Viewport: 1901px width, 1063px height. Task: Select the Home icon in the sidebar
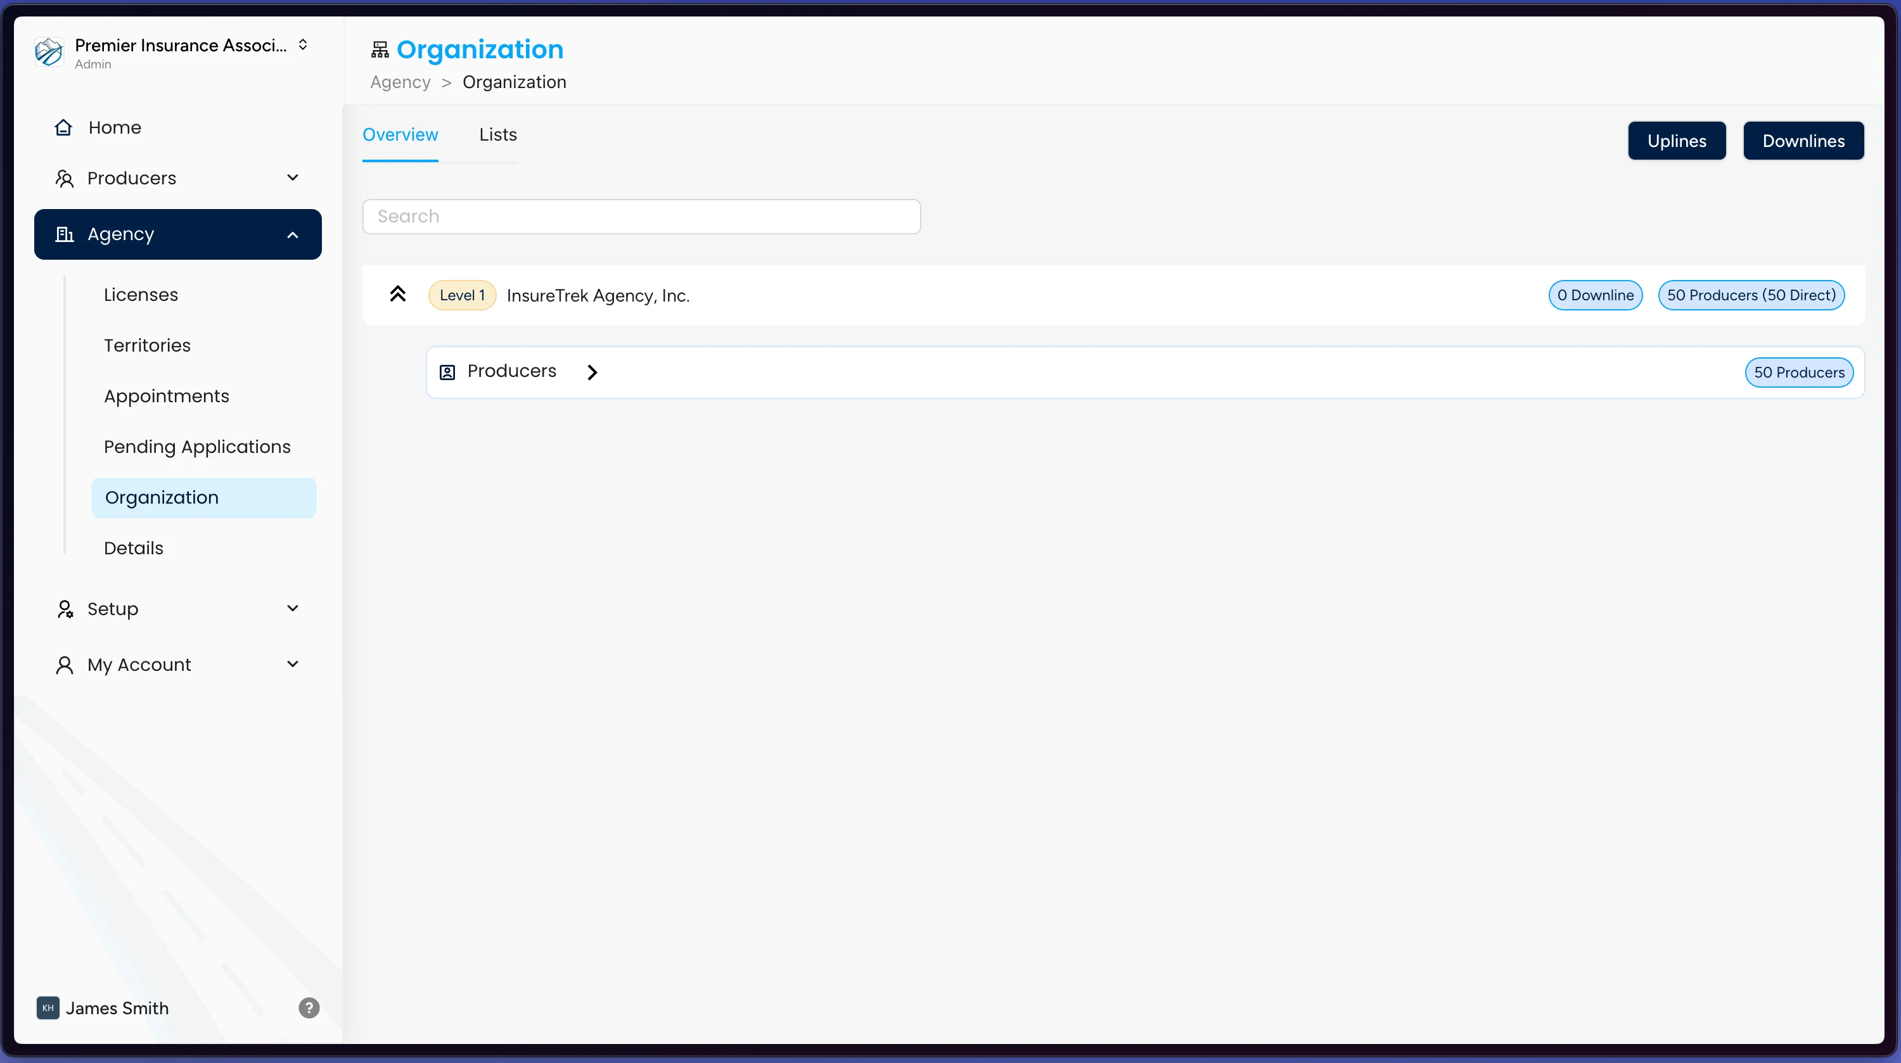pyautogui.click(x=64, y=127)
